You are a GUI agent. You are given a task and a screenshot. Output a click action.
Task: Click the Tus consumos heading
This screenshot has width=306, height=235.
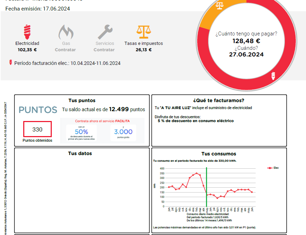(219, 154)
